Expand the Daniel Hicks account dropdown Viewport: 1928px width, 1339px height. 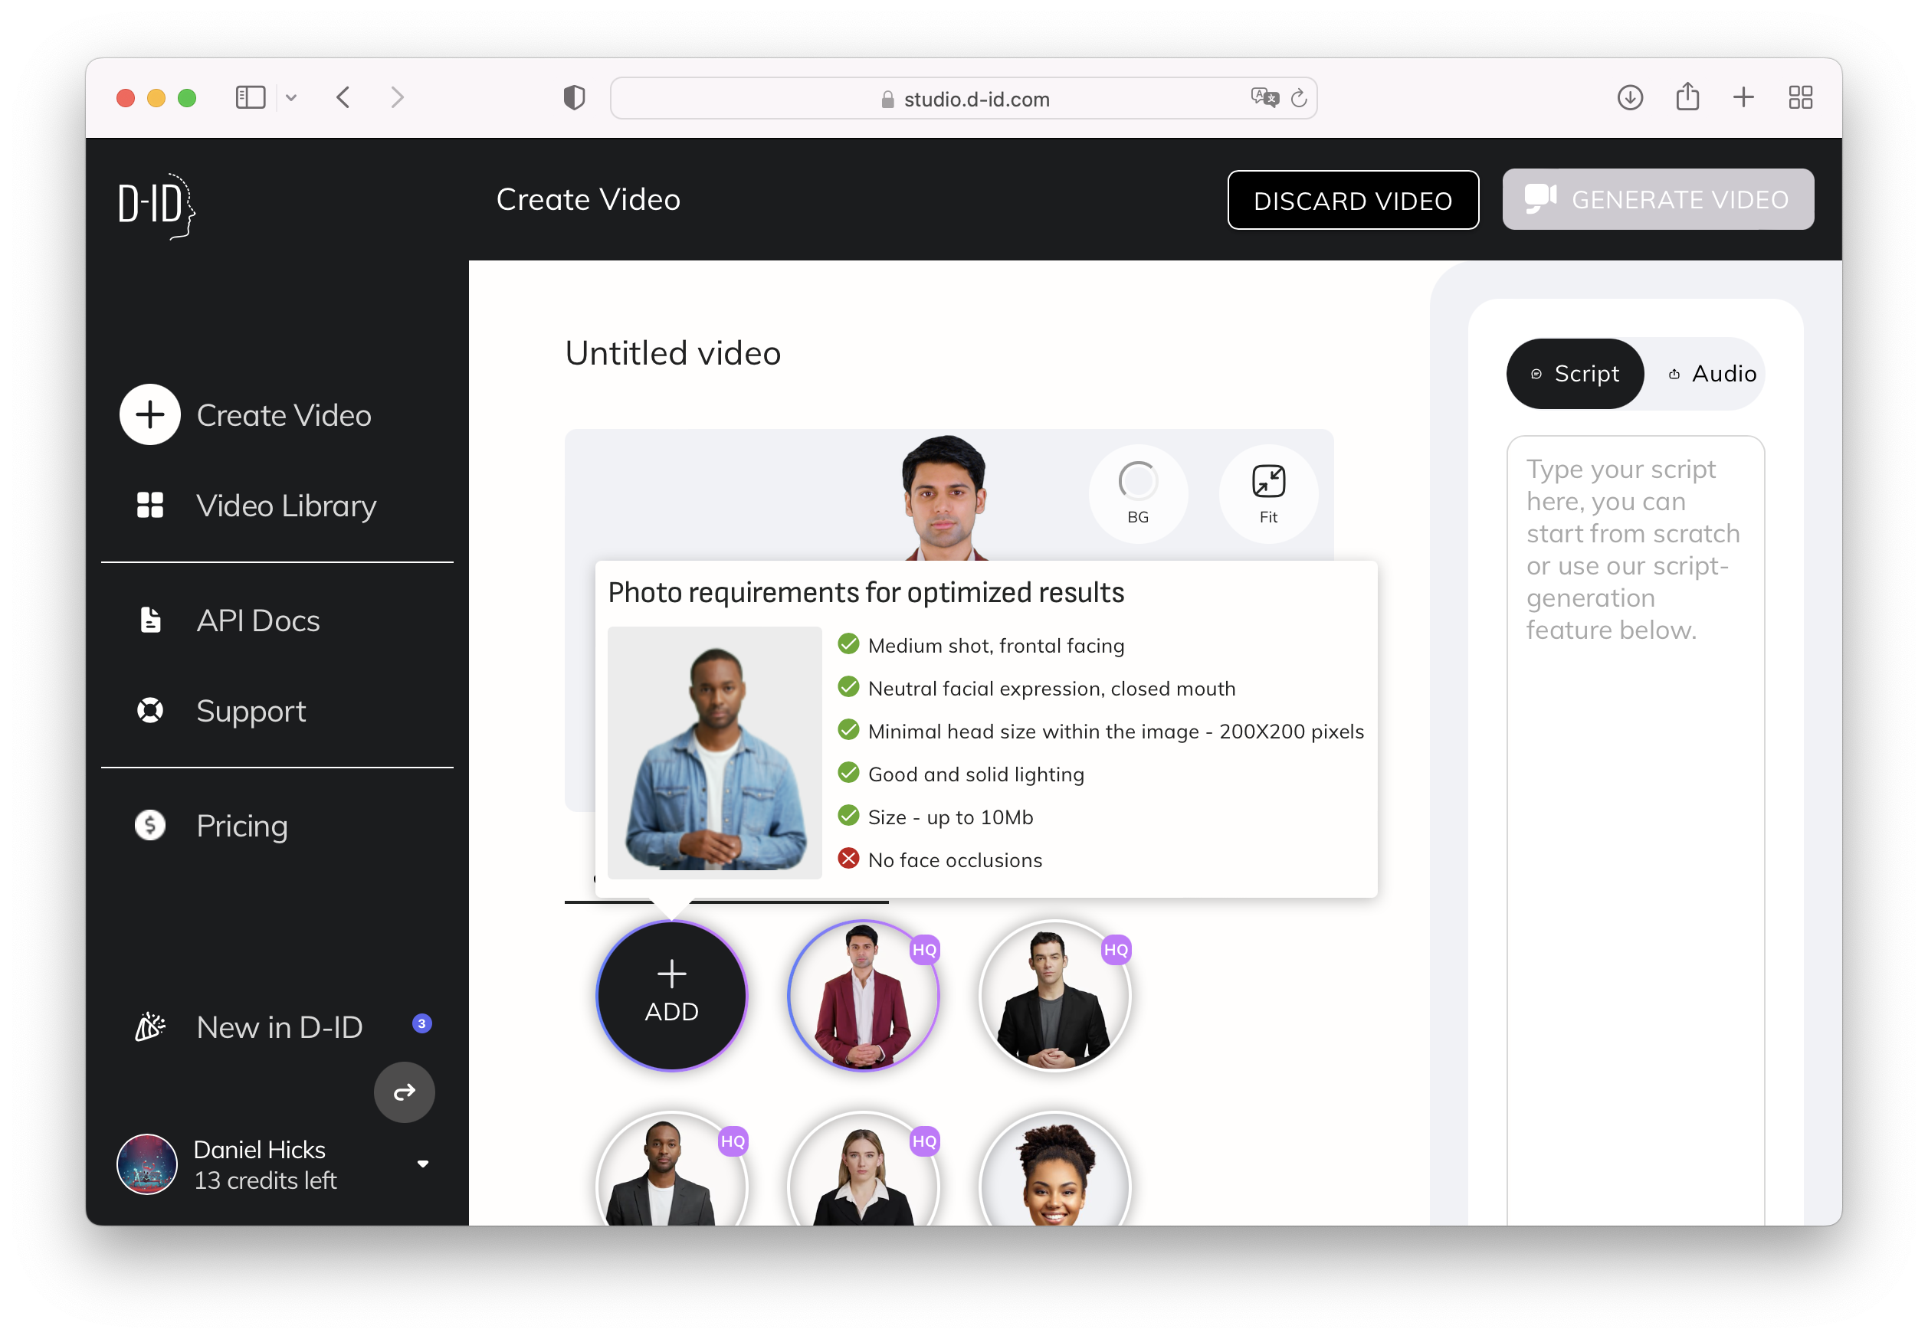pos(422,1164)
